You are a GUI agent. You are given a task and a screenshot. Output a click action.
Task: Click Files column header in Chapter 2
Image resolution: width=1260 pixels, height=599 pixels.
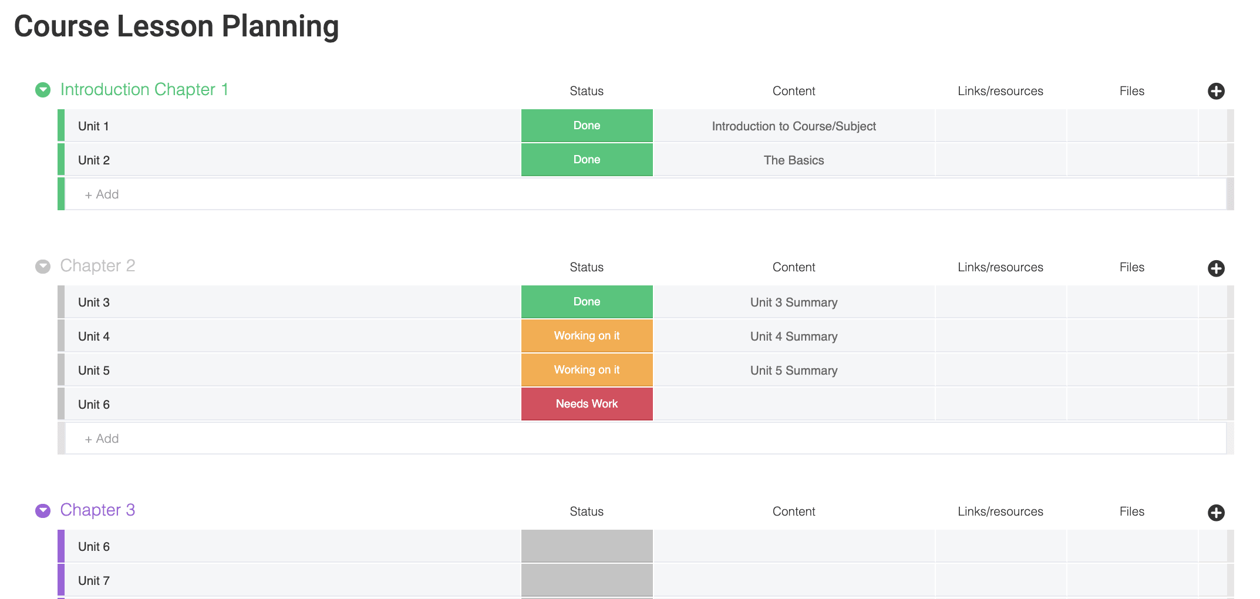(x=1132, y=267)
